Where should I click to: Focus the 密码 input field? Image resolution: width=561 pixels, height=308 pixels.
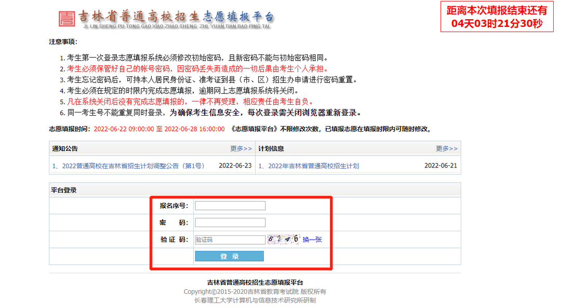pos(230,222)
